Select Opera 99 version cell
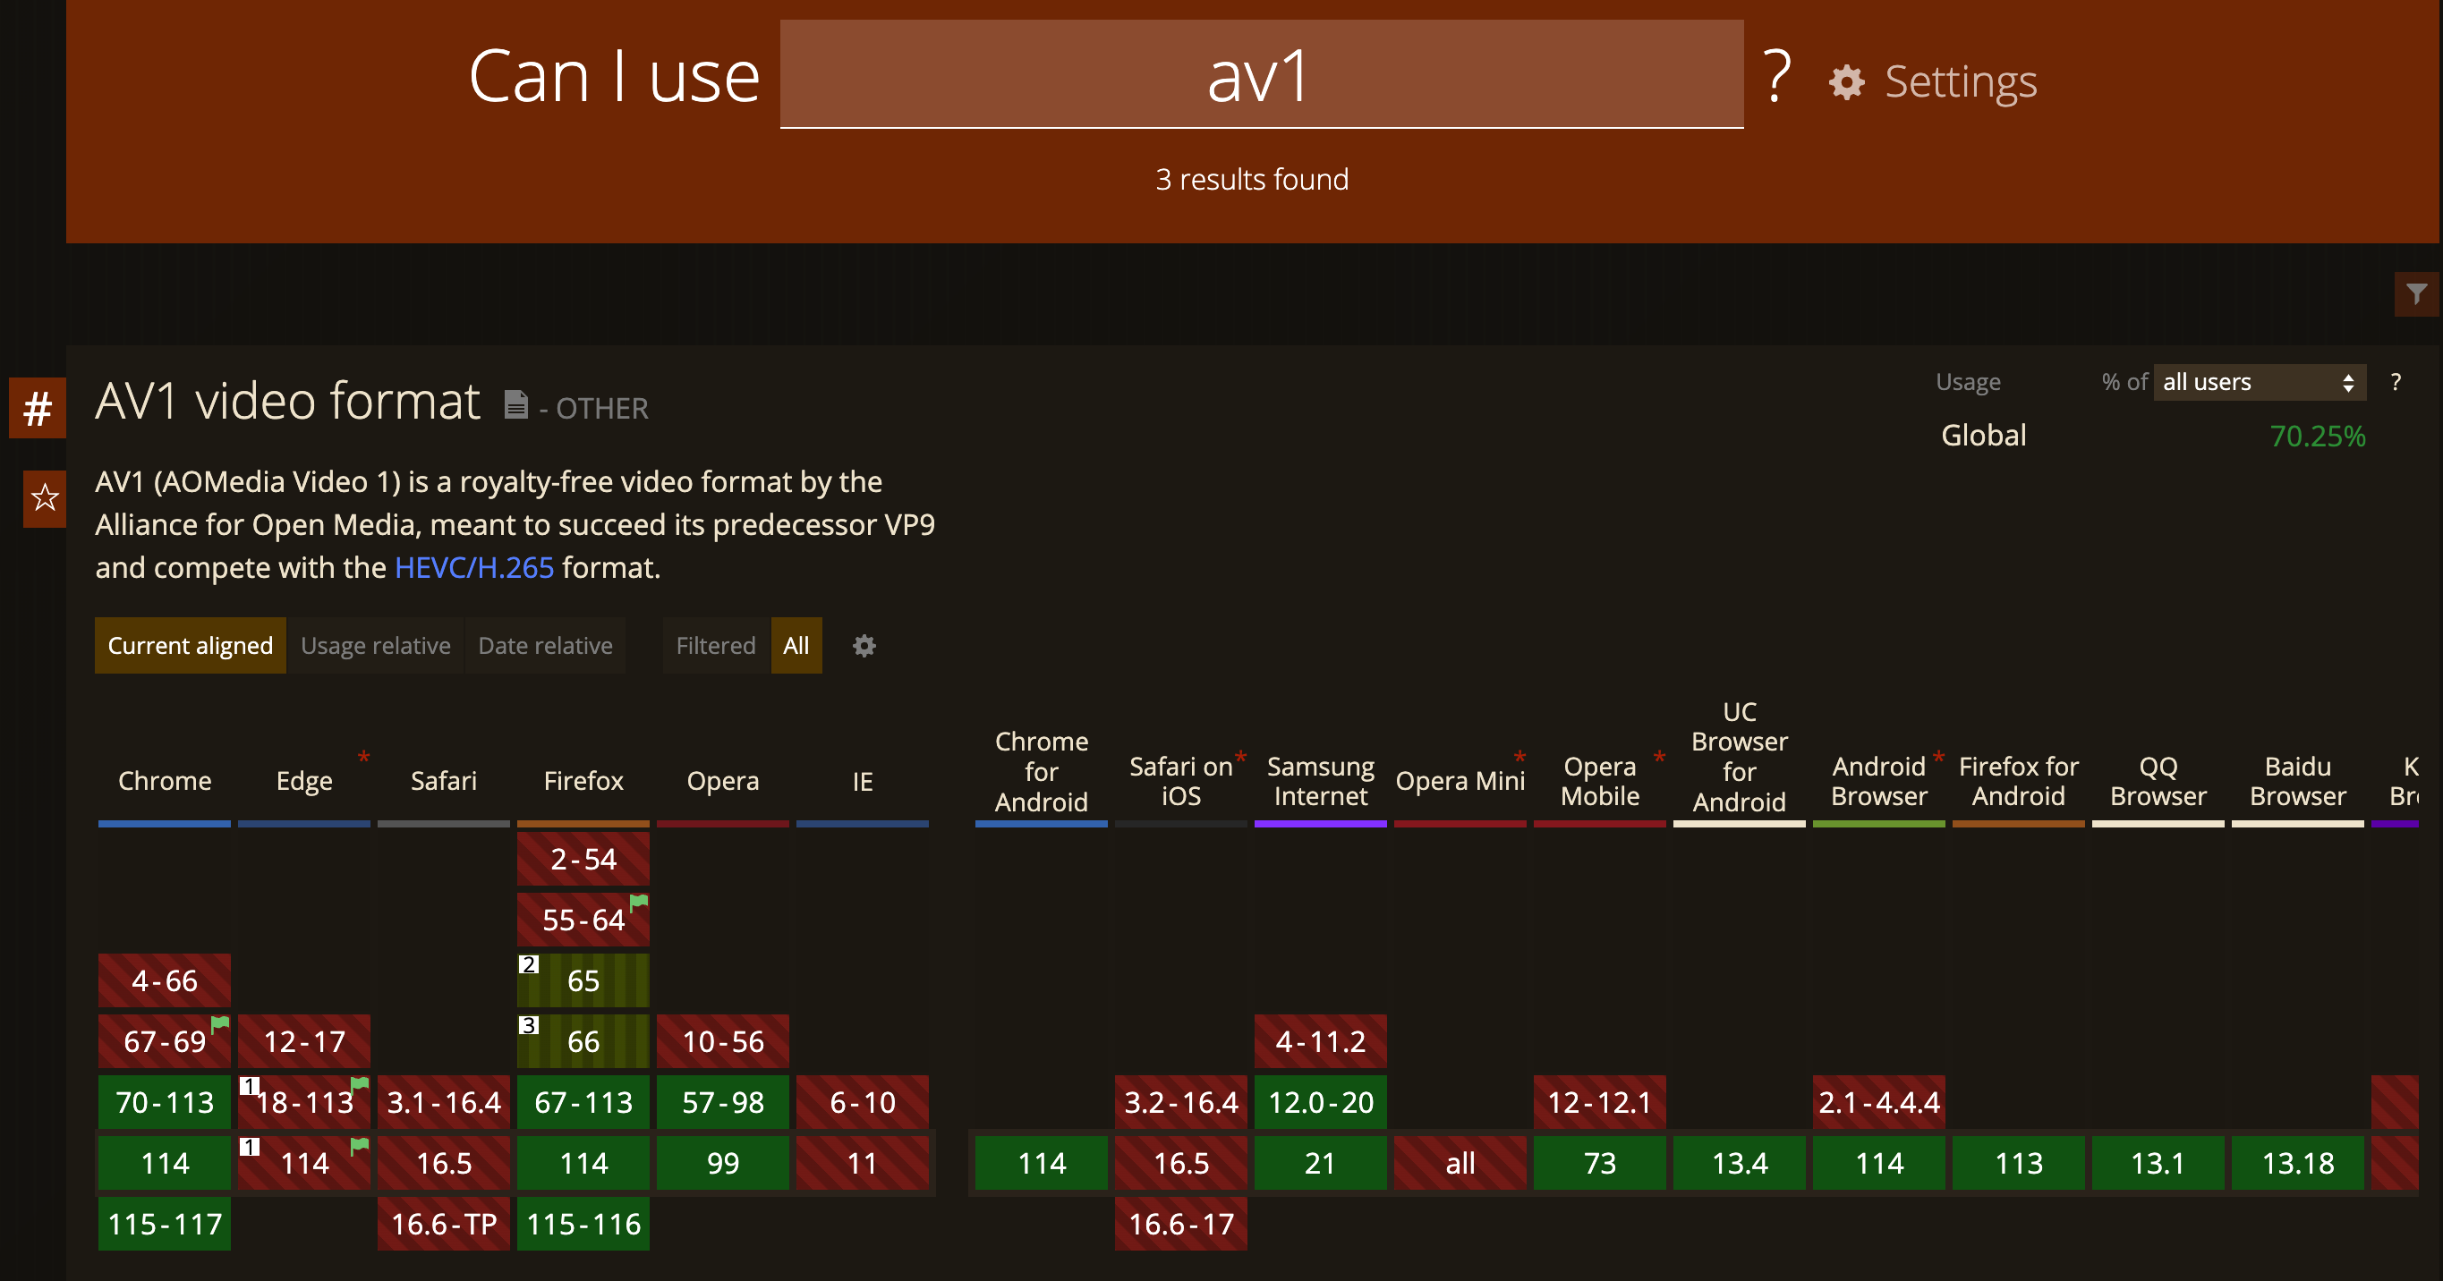Screen dimensions: 2443x1281 tap(723, 1163)
